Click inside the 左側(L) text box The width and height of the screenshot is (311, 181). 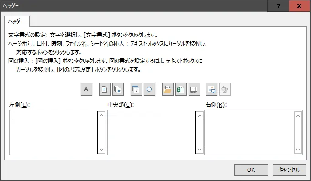(53, 132)
